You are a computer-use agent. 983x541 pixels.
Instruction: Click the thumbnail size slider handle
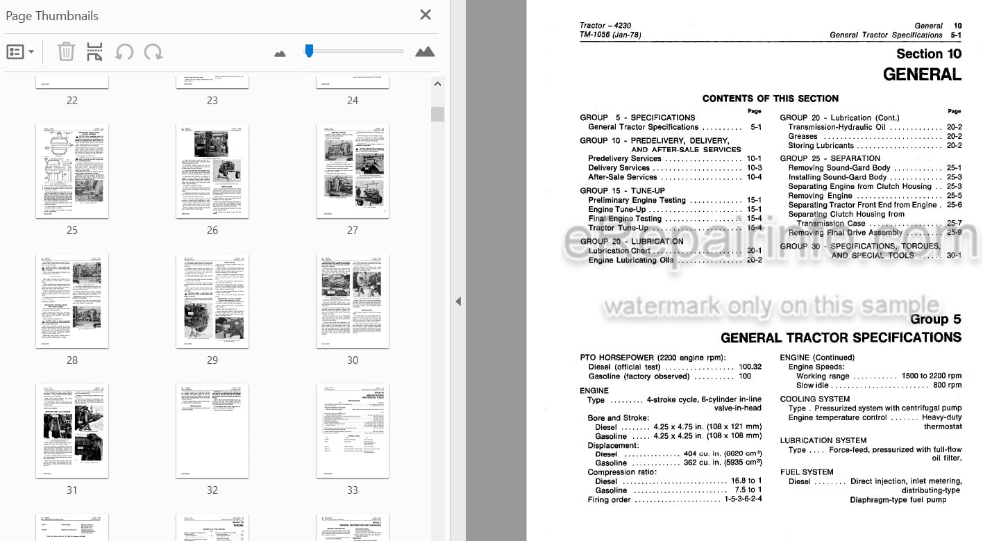point(309,50)
